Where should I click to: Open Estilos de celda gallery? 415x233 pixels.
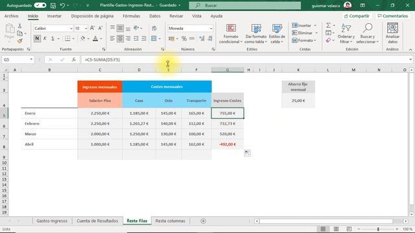[x=277, y=34]
